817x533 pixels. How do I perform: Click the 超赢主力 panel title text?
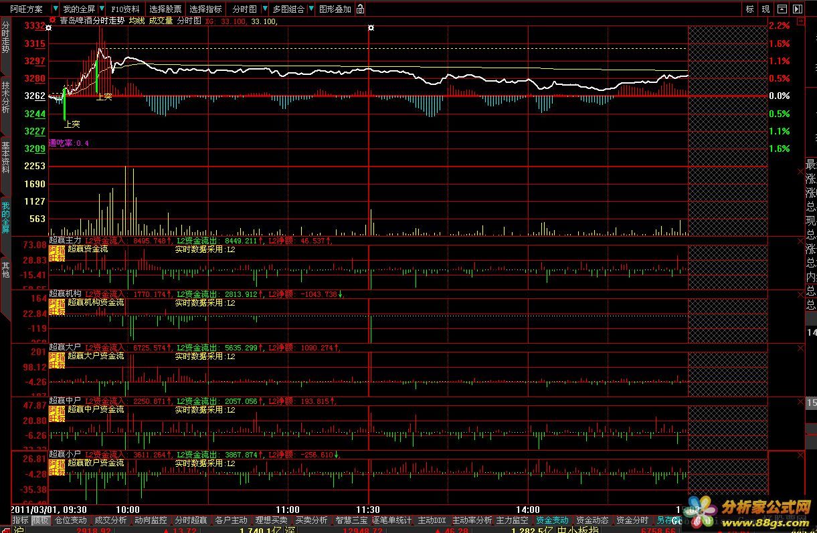click(x=65, y=240)
